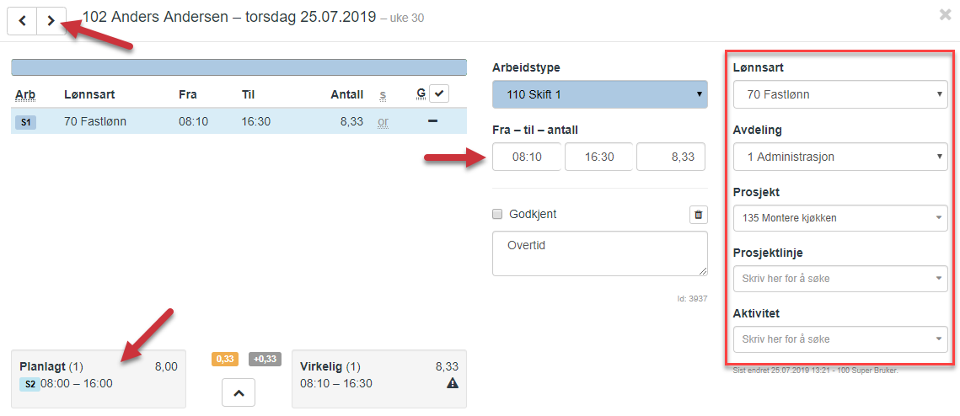This screenshot has width=960, height=416.
Task: Click the S2 badge in Planlagt box
Action: click(29, 384)
